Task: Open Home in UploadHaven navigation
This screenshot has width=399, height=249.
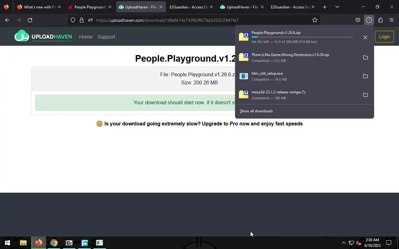Action: pos(86,37)
